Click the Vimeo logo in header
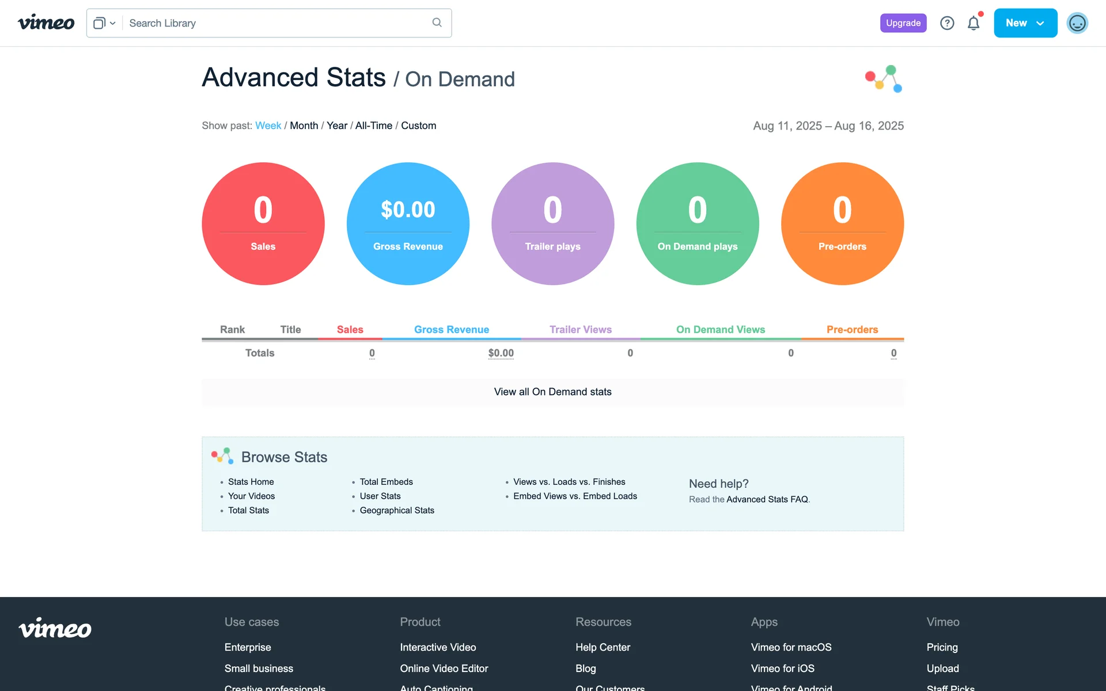This screenshot has height=691, width=1106. point(46,23)
